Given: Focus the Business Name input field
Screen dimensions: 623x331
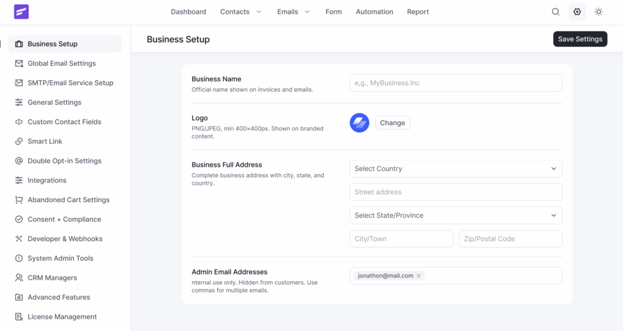Looking at the screenshot, I should [x=456, y=83].
